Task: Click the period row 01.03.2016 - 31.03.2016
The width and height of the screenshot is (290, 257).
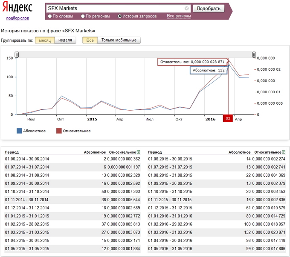Action: coord(217,232)
